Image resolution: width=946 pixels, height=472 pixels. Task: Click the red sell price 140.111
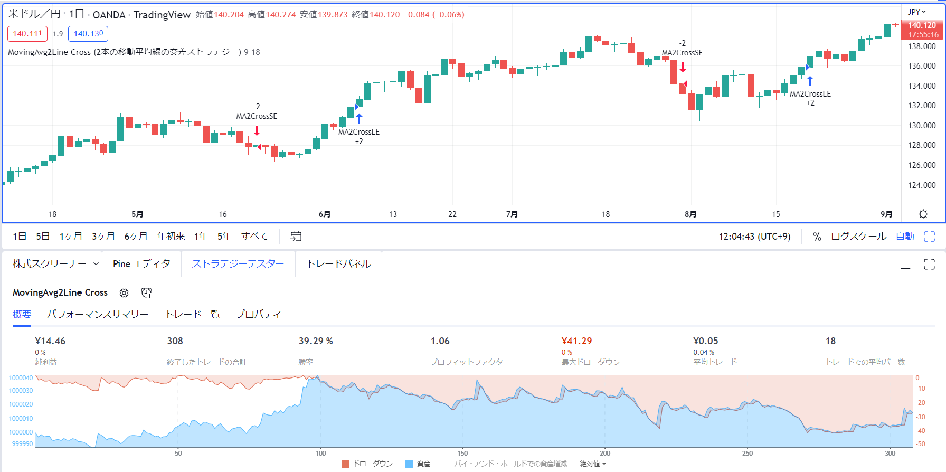[x=27, y=34]
